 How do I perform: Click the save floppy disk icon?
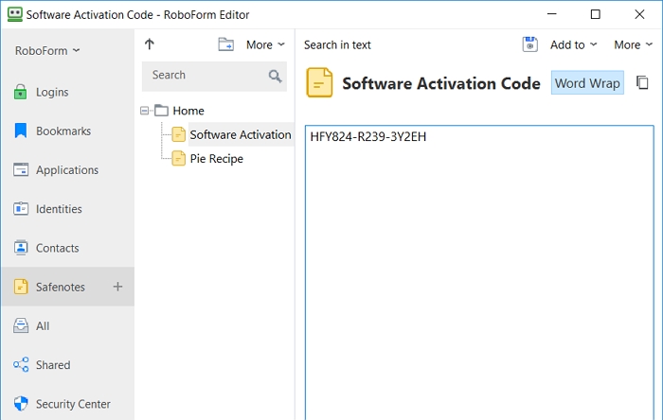pos(529,44)
